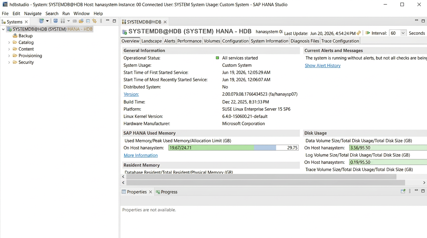
Task: Open the Add System dropdown arrow
Action: [47, 21]
